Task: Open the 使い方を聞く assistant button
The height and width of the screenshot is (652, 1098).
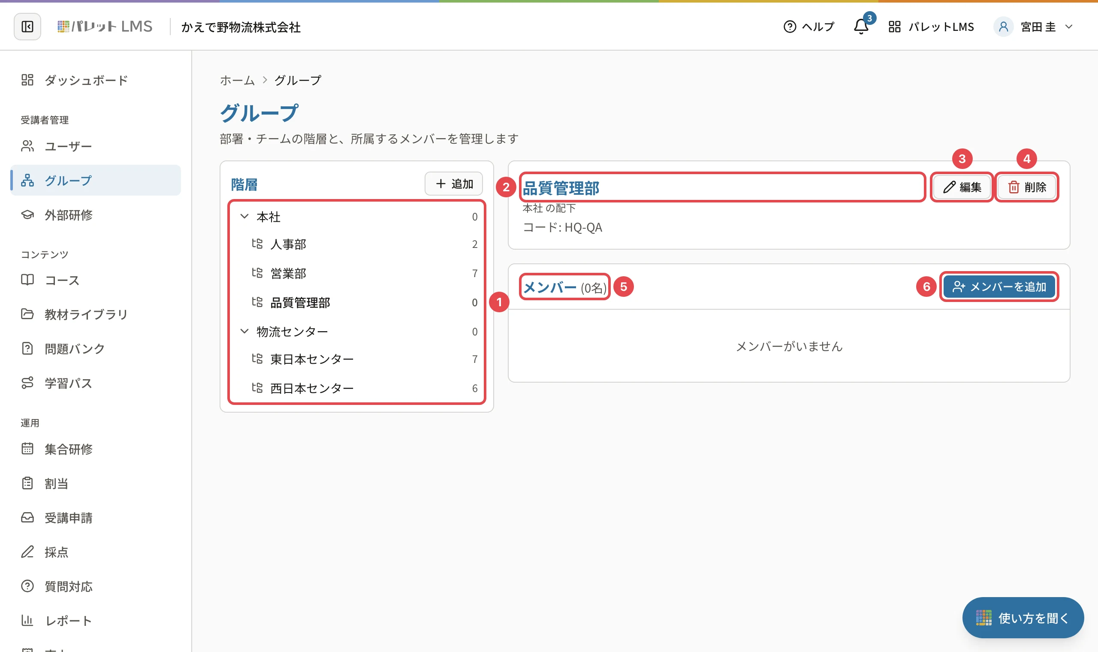Action: tap(1023, 618)
